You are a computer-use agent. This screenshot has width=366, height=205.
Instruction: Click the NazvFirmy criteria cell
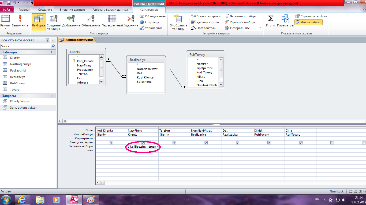143,147
